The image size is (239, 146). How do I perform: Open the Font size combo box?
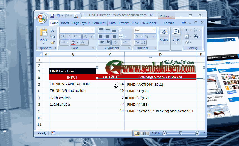[x=89, y=30]
